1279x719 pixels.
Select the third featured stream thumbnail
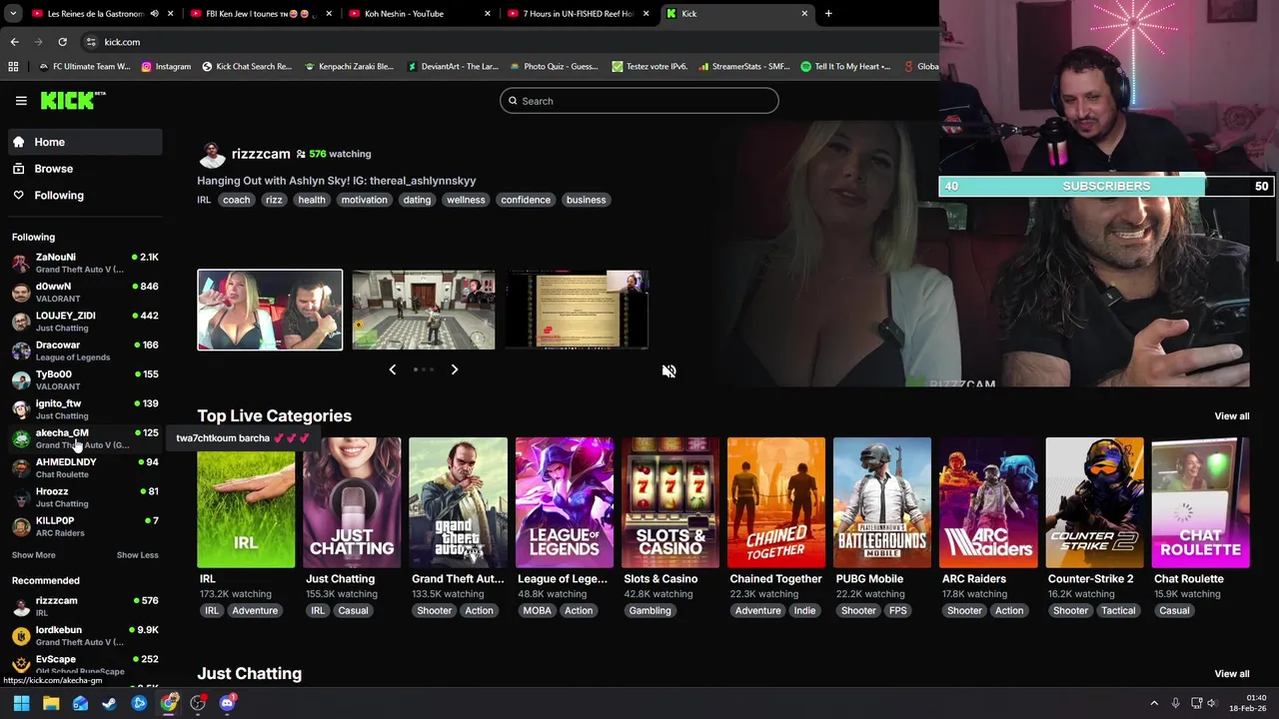pos(577,310)
